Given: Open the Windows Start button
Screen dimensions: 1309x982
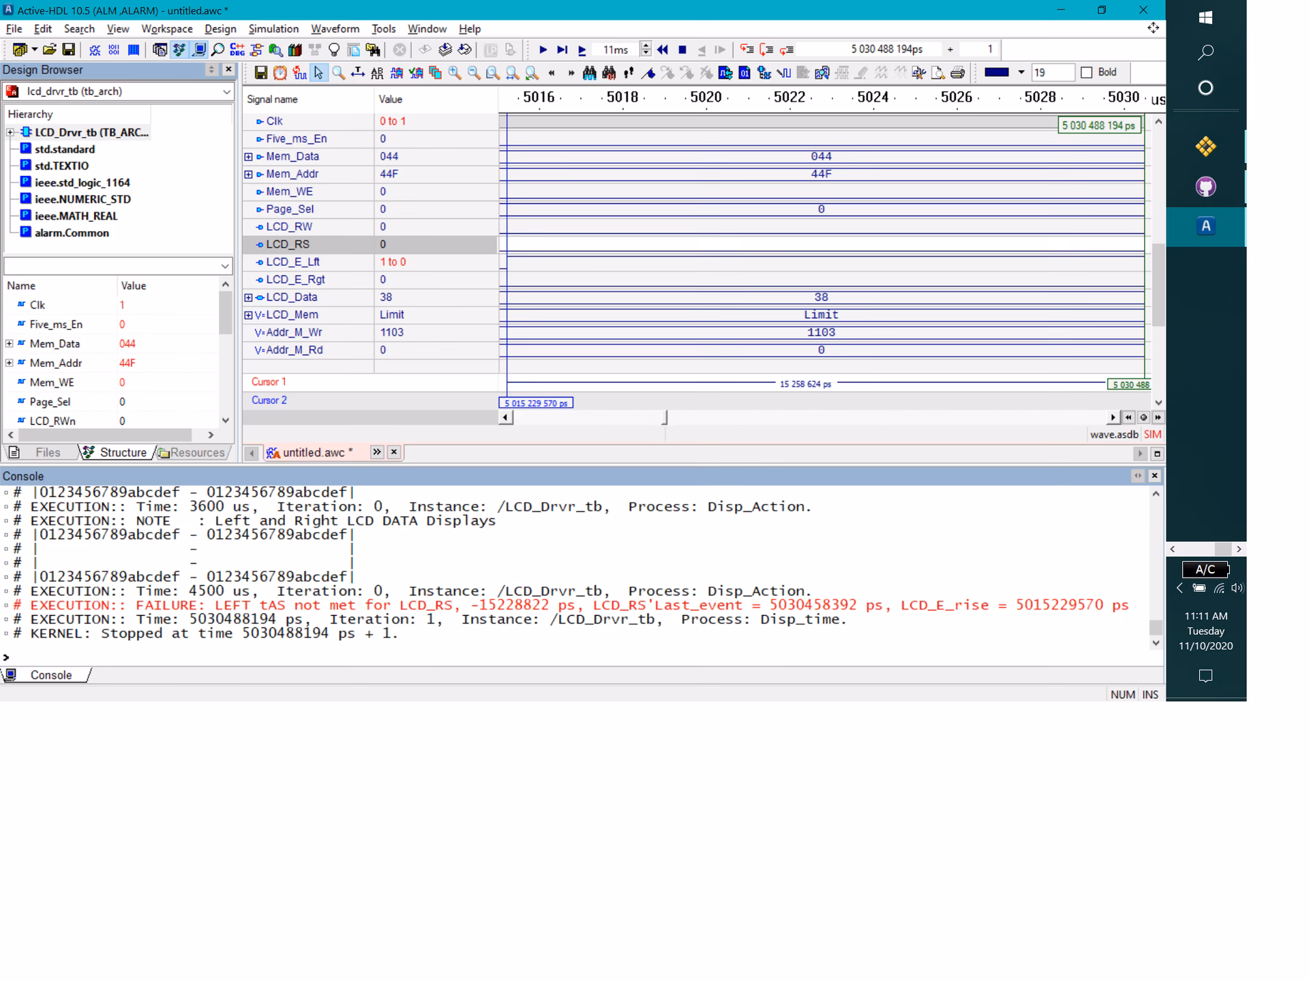Looking at the screenshot, I should pos(1205,18).
